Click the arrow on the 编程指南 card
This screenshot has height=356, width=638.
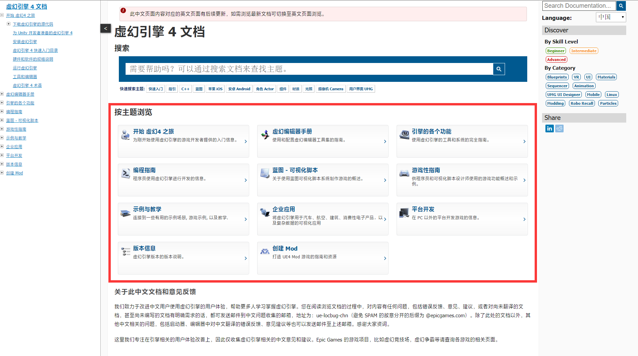point(246,180)
